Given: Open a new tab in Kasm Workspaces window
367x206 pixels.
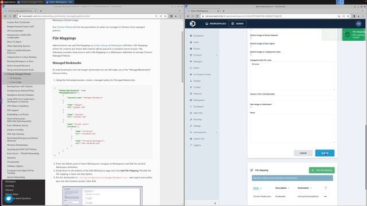Looking at the screenshot, I should pos(224,11).
